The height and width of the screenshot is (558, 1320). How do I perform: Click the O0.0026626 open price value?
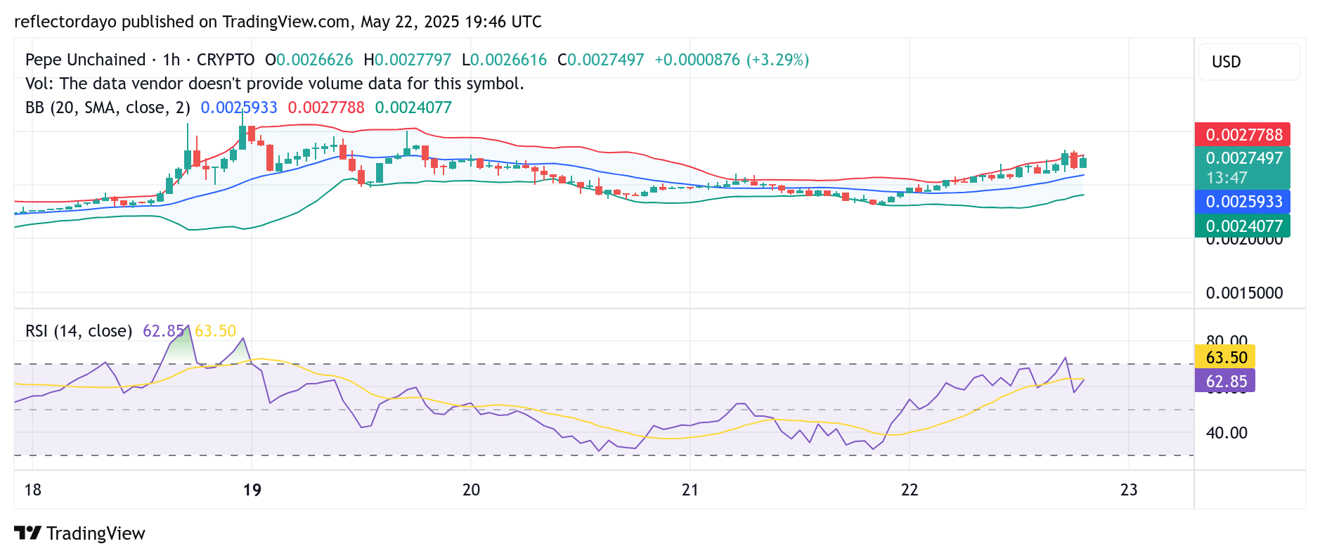309,60
